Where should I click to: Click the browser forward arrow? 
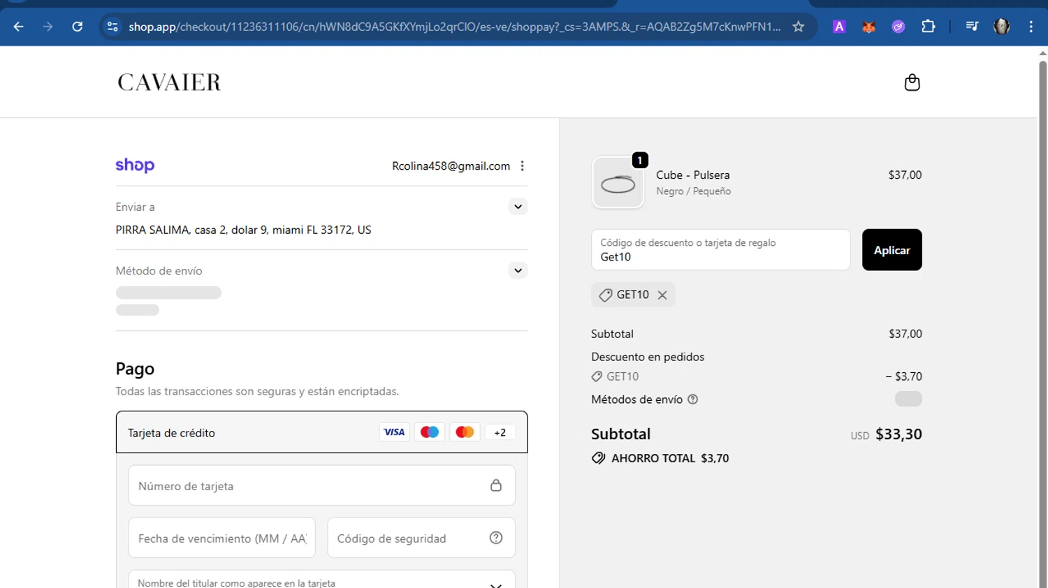click(48, 27)
